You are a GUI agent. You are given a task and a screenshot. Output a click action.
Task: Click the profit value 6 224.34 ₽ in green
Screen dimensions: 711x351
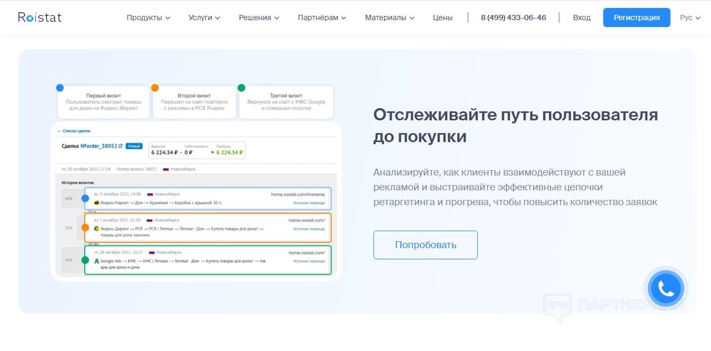pos(229,153)
